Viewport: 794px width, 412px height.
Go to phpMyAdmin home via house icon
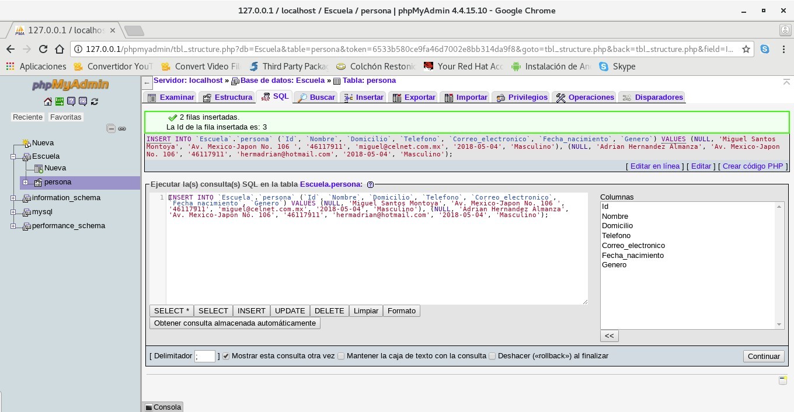48,102
